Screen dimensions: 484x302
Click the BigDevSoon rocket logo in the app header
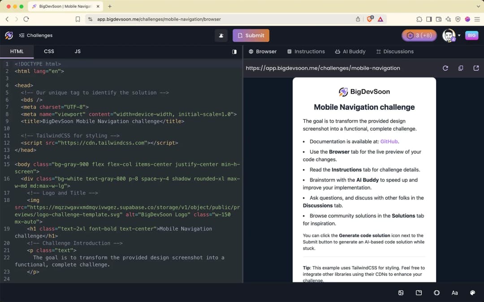[x=9, y=35]
